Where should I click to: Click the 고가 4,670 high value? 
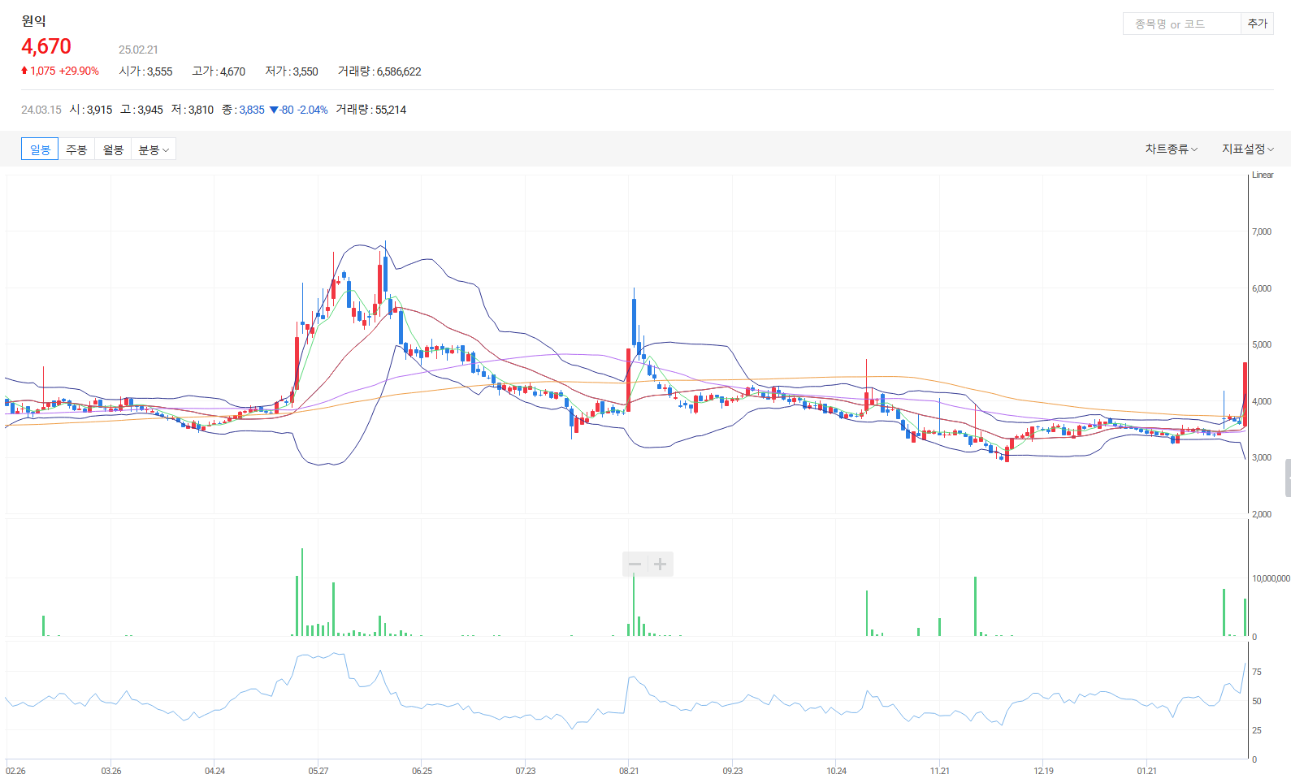pos(219,71)
